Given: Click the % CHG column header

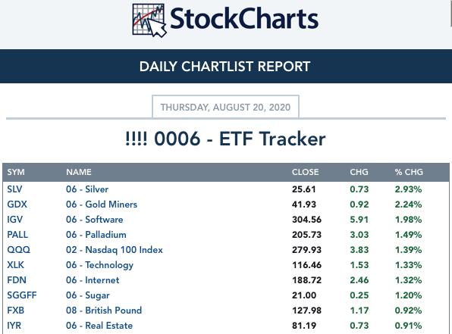Looking at the screenshot, I should [x=409, y=172].
